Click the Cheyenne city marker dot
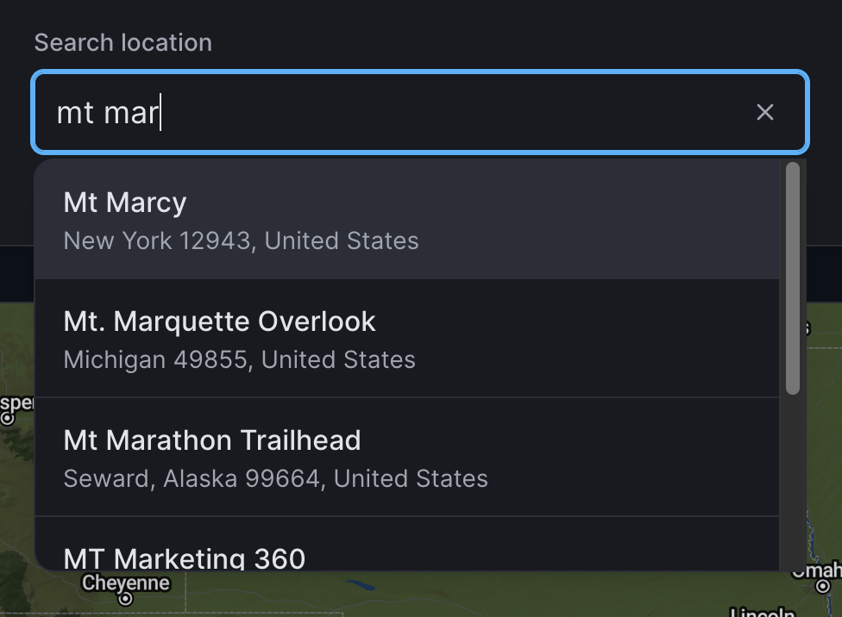842x617 pixels. (126, 598)
